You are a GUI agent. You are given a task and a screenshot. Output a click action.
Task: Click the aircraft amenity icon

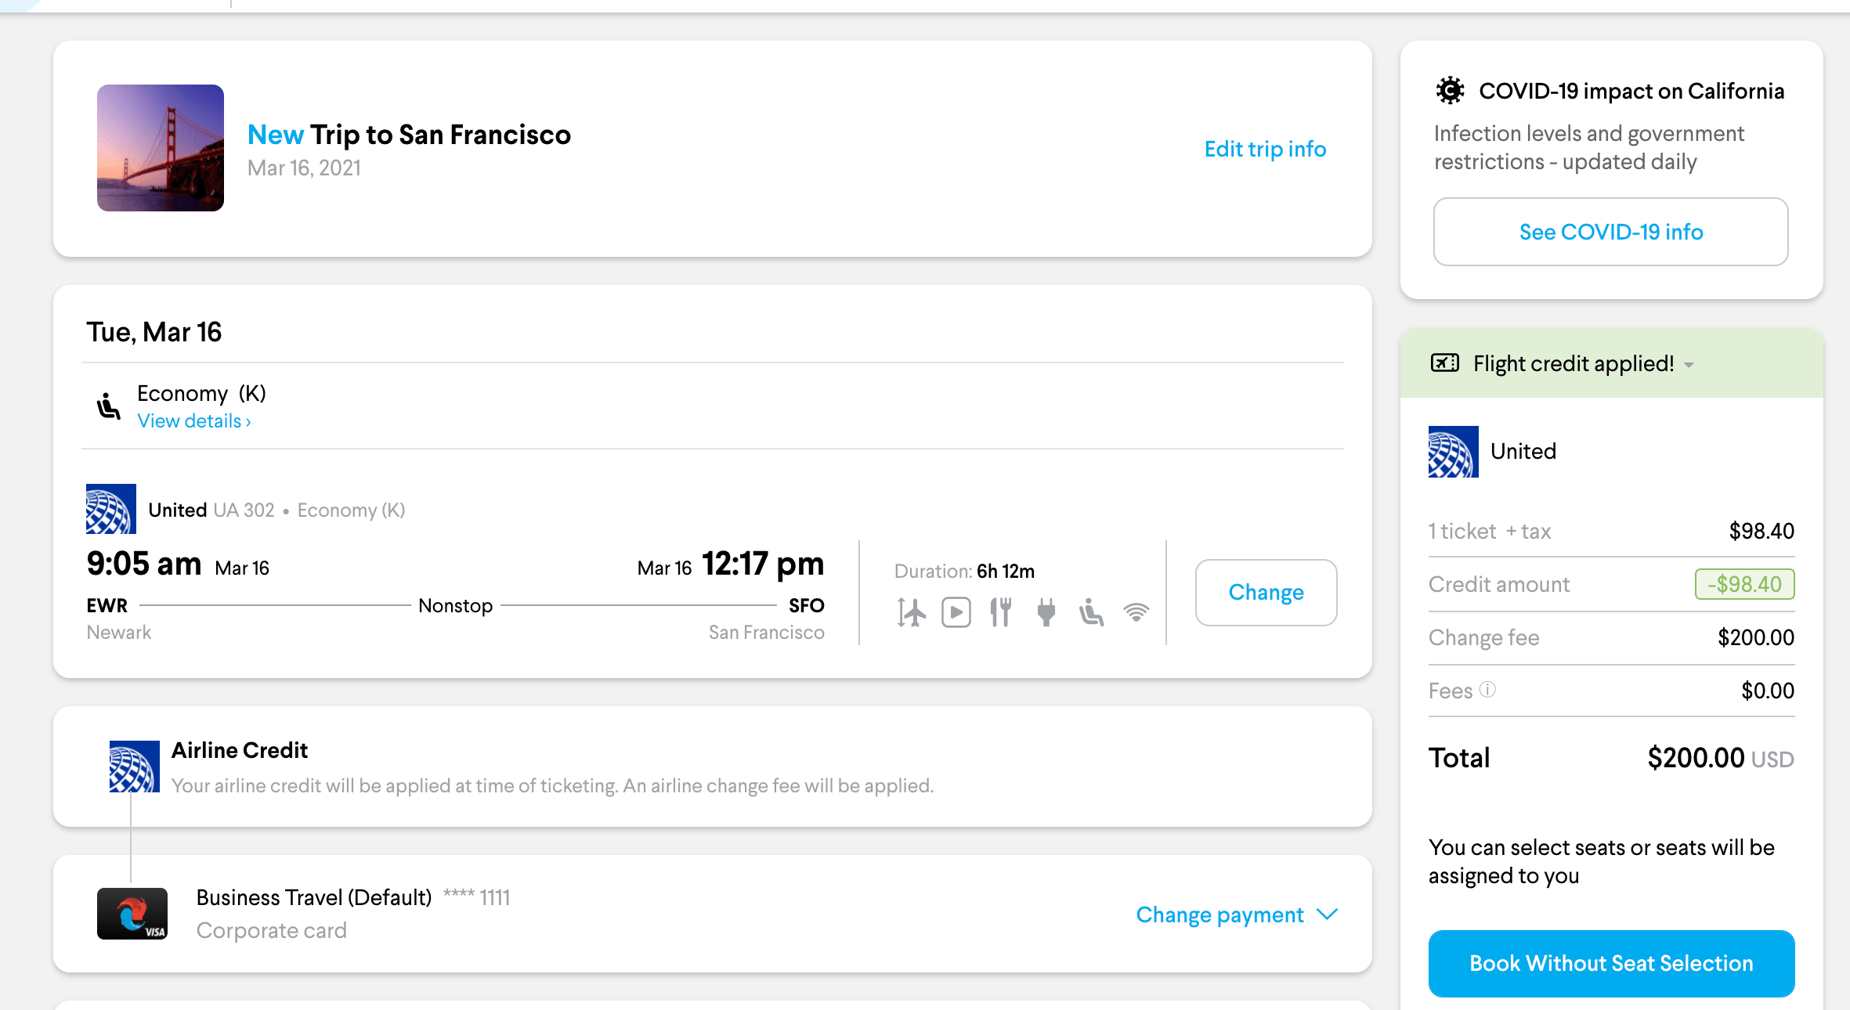tap(911, 612)
